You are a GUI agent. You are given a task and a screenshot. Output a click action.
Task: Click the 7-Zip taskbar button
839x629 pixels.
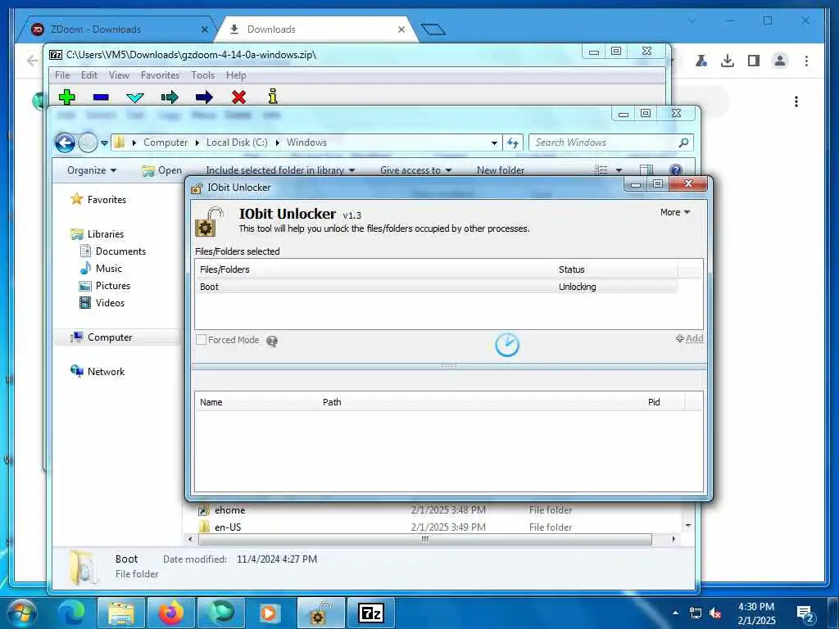pyautogui.click(x=371, y=613)
